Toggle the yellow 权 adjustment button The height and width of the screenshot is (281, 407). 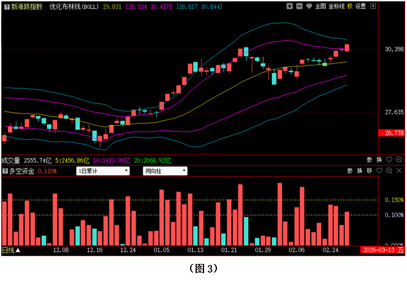pos(350,6)
